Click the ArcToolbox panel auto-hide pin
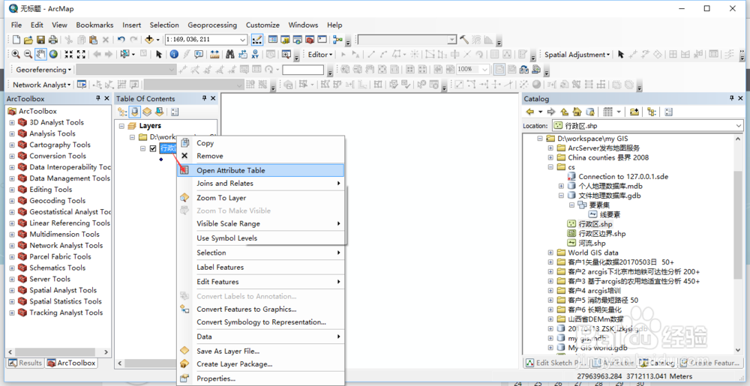 [98, 98]
